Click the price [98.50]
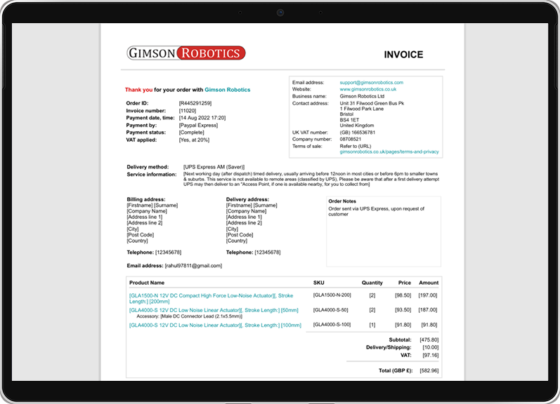 pyautogui.click(x=403, y=295)
